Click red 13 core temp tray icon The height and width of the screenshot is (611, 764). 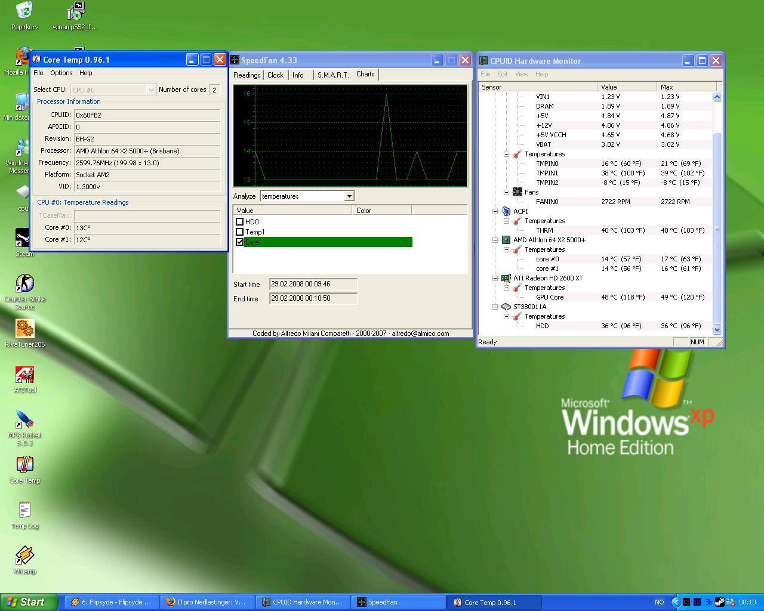(x=686, y=602)
